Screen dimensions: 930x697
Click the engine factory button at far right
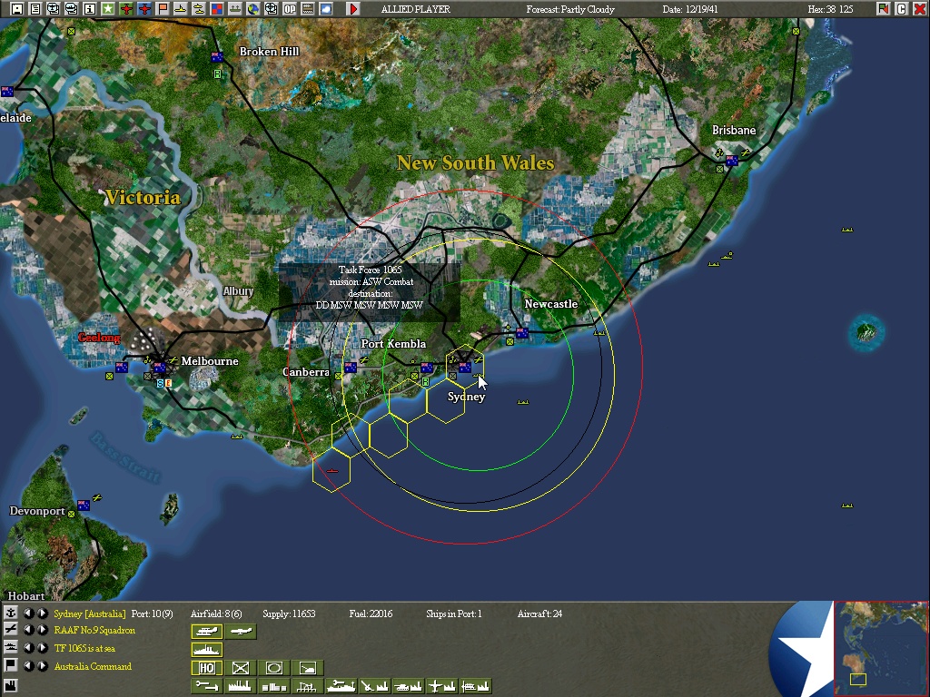pos(476,686)
